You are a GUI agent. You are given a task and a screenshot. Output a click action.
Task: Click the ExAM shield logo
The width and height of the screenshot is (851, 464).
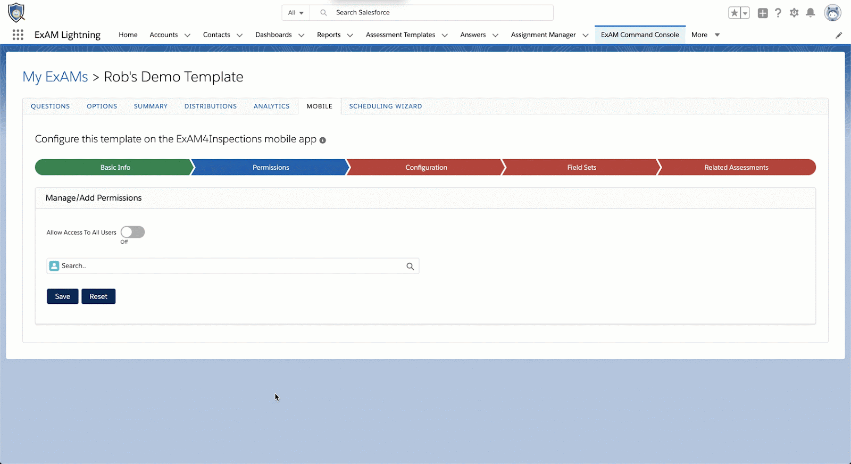pos(16,12)
